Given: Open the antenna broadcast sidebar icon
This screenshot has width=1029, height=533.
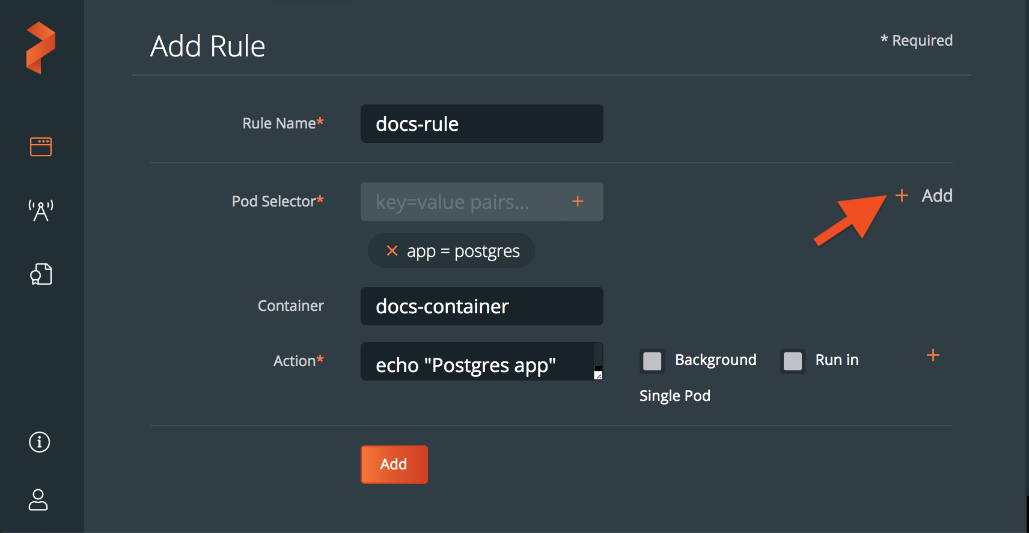Looking at the screenshot, I should pos(41,211).
